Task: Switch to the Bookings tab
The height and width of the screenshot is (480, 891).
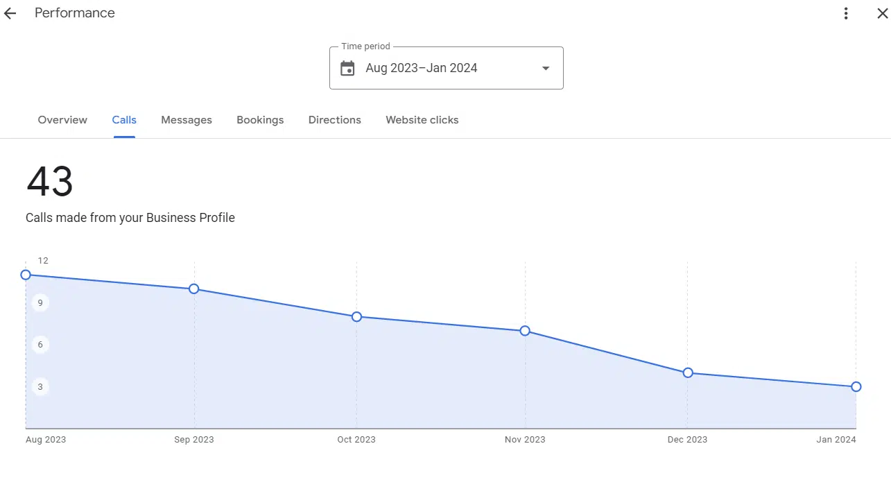Action: tap(260, 120)
